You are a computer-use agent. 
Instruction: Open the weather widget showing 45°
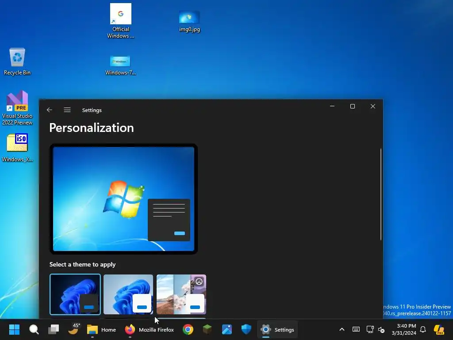pos(73,329)
